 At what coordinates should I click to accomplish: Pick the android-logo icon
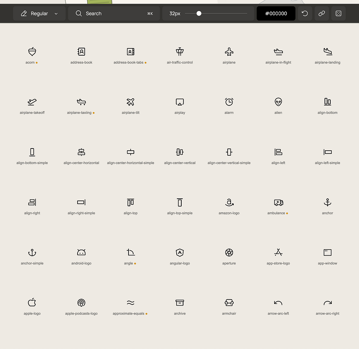(x=81, y=253)
